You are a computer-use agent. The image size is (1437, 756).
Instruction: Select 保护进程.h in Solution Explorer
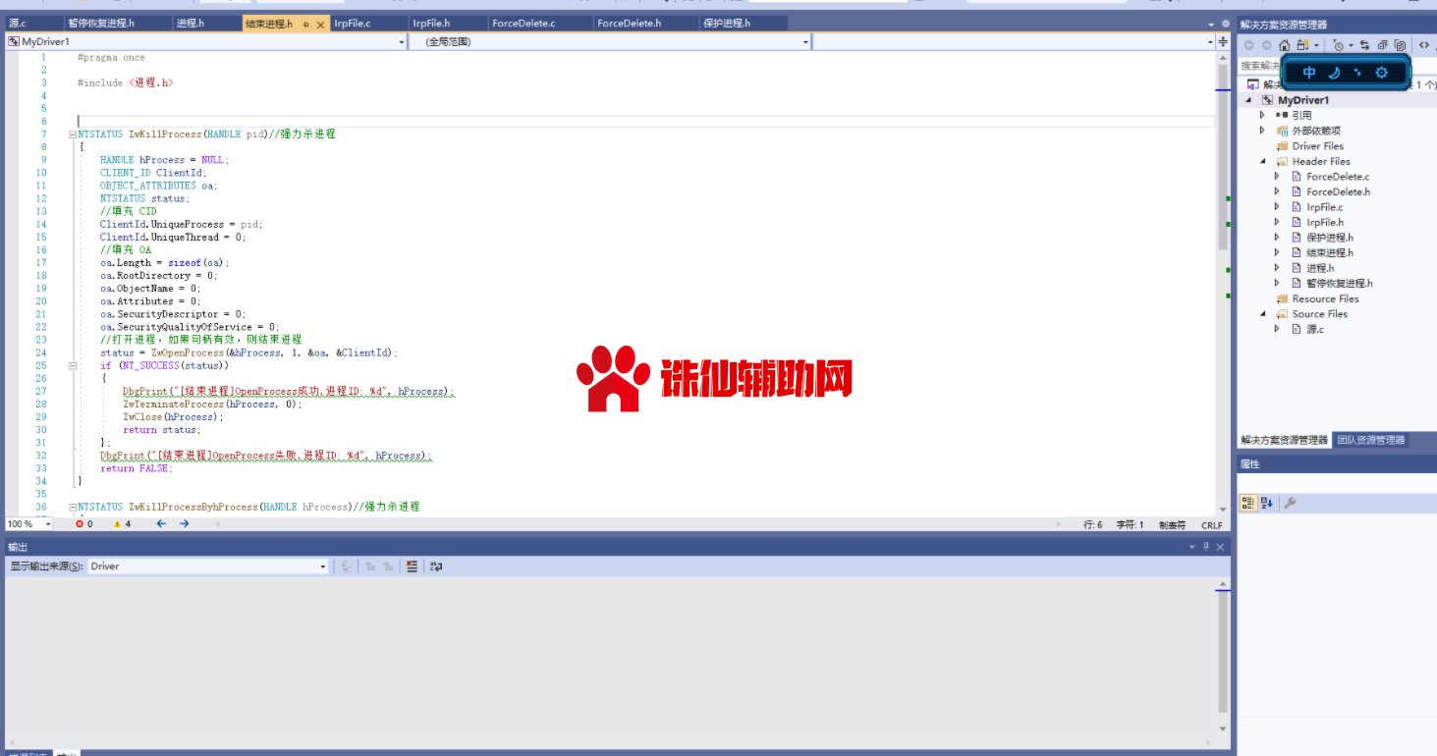coord(1329,238)
